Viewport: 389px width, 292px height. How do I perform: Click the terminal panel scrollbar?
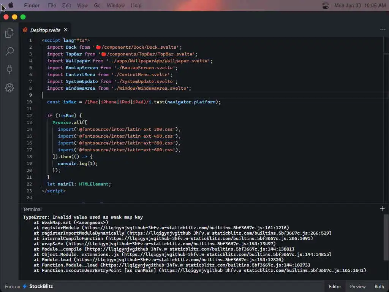click(x=386, y=237)
